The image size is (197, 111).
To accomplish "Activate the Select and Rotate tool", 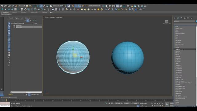I will point(44,6).
